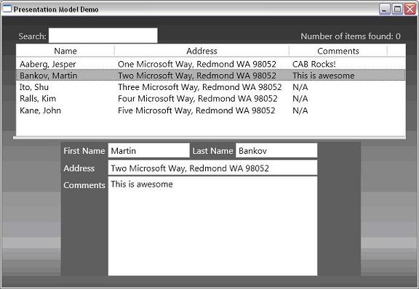The width and height of the screenshot is (419, 289).
Task: Click the Address label in the detail form
Action: coord(79,168)
